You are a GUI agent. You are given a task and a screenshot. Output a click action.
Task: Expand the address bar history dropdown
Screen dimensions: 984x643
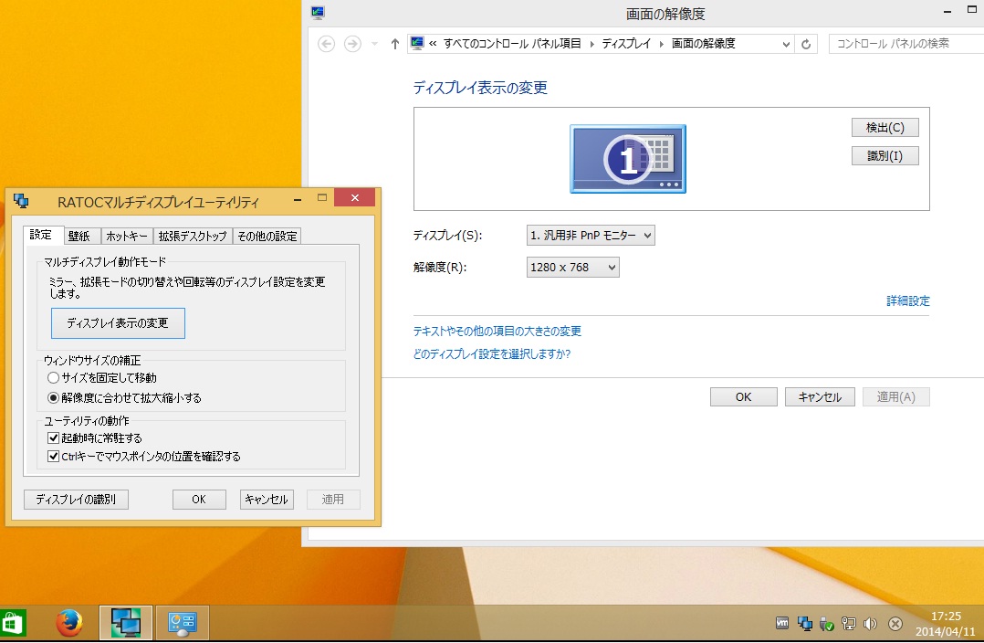[x=788, y=44]
